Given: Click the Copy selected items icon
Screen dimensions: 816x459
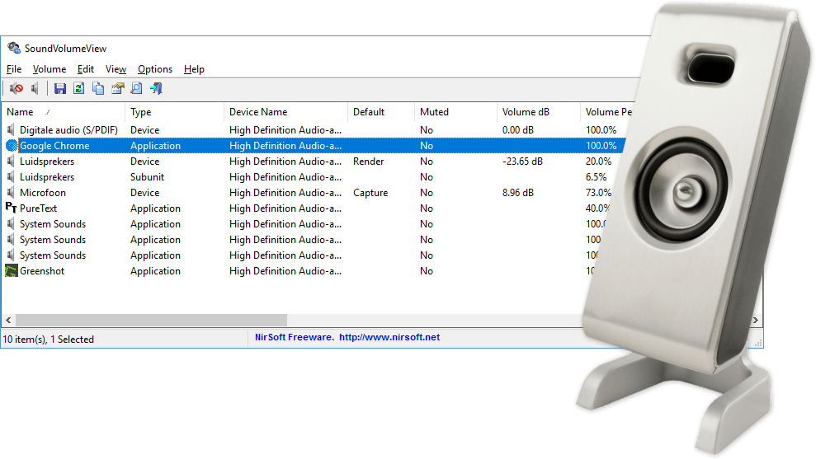Looking at the screenshot, I should point(98,89).
